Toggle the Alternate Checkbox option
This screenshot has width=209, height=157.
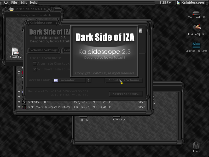point(35,64)
